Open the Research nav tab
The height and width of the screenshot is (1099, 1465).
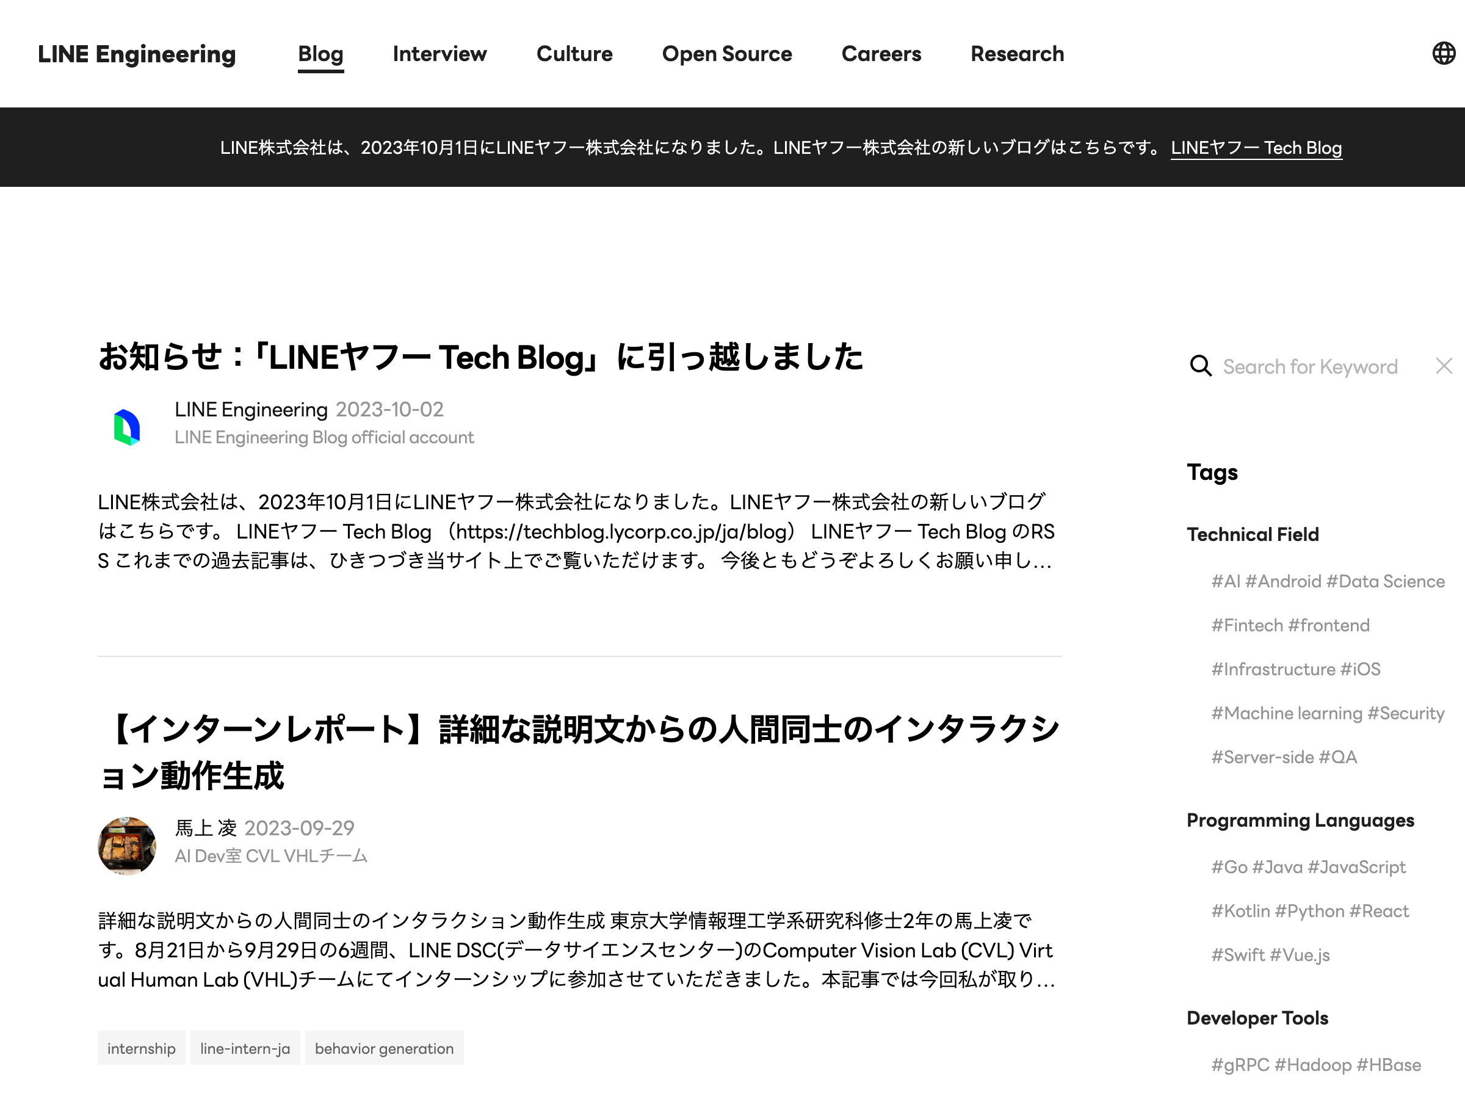pyautogui.click(x=1018, y=54)
